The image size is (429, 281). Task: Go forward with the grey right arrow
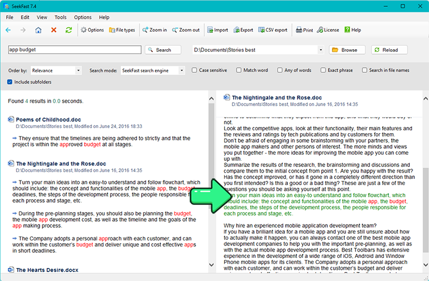pos(23,30)
